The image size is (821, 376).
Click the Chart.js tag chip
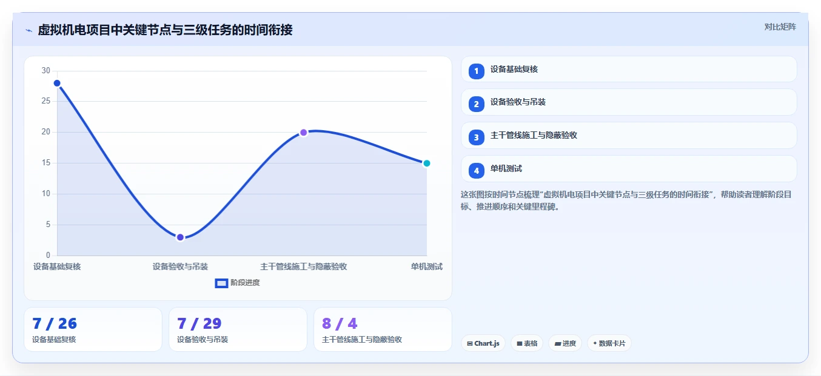(x=483, y=343)
